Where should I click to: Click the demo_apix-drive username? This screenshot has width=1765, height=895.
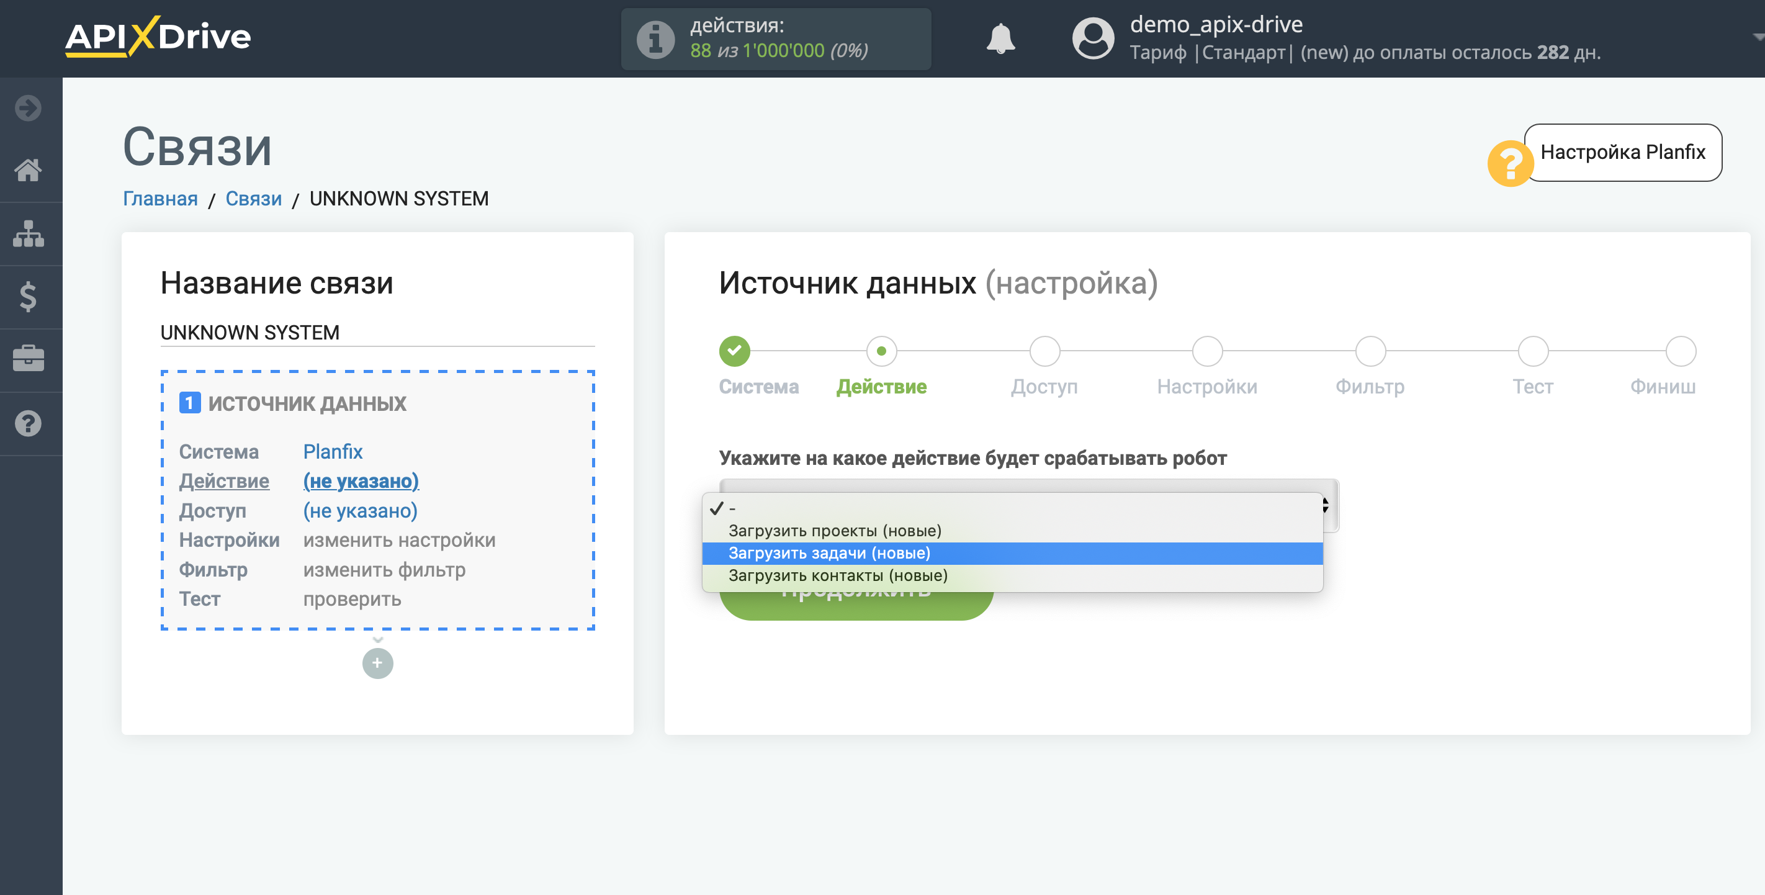point(1216,25)
